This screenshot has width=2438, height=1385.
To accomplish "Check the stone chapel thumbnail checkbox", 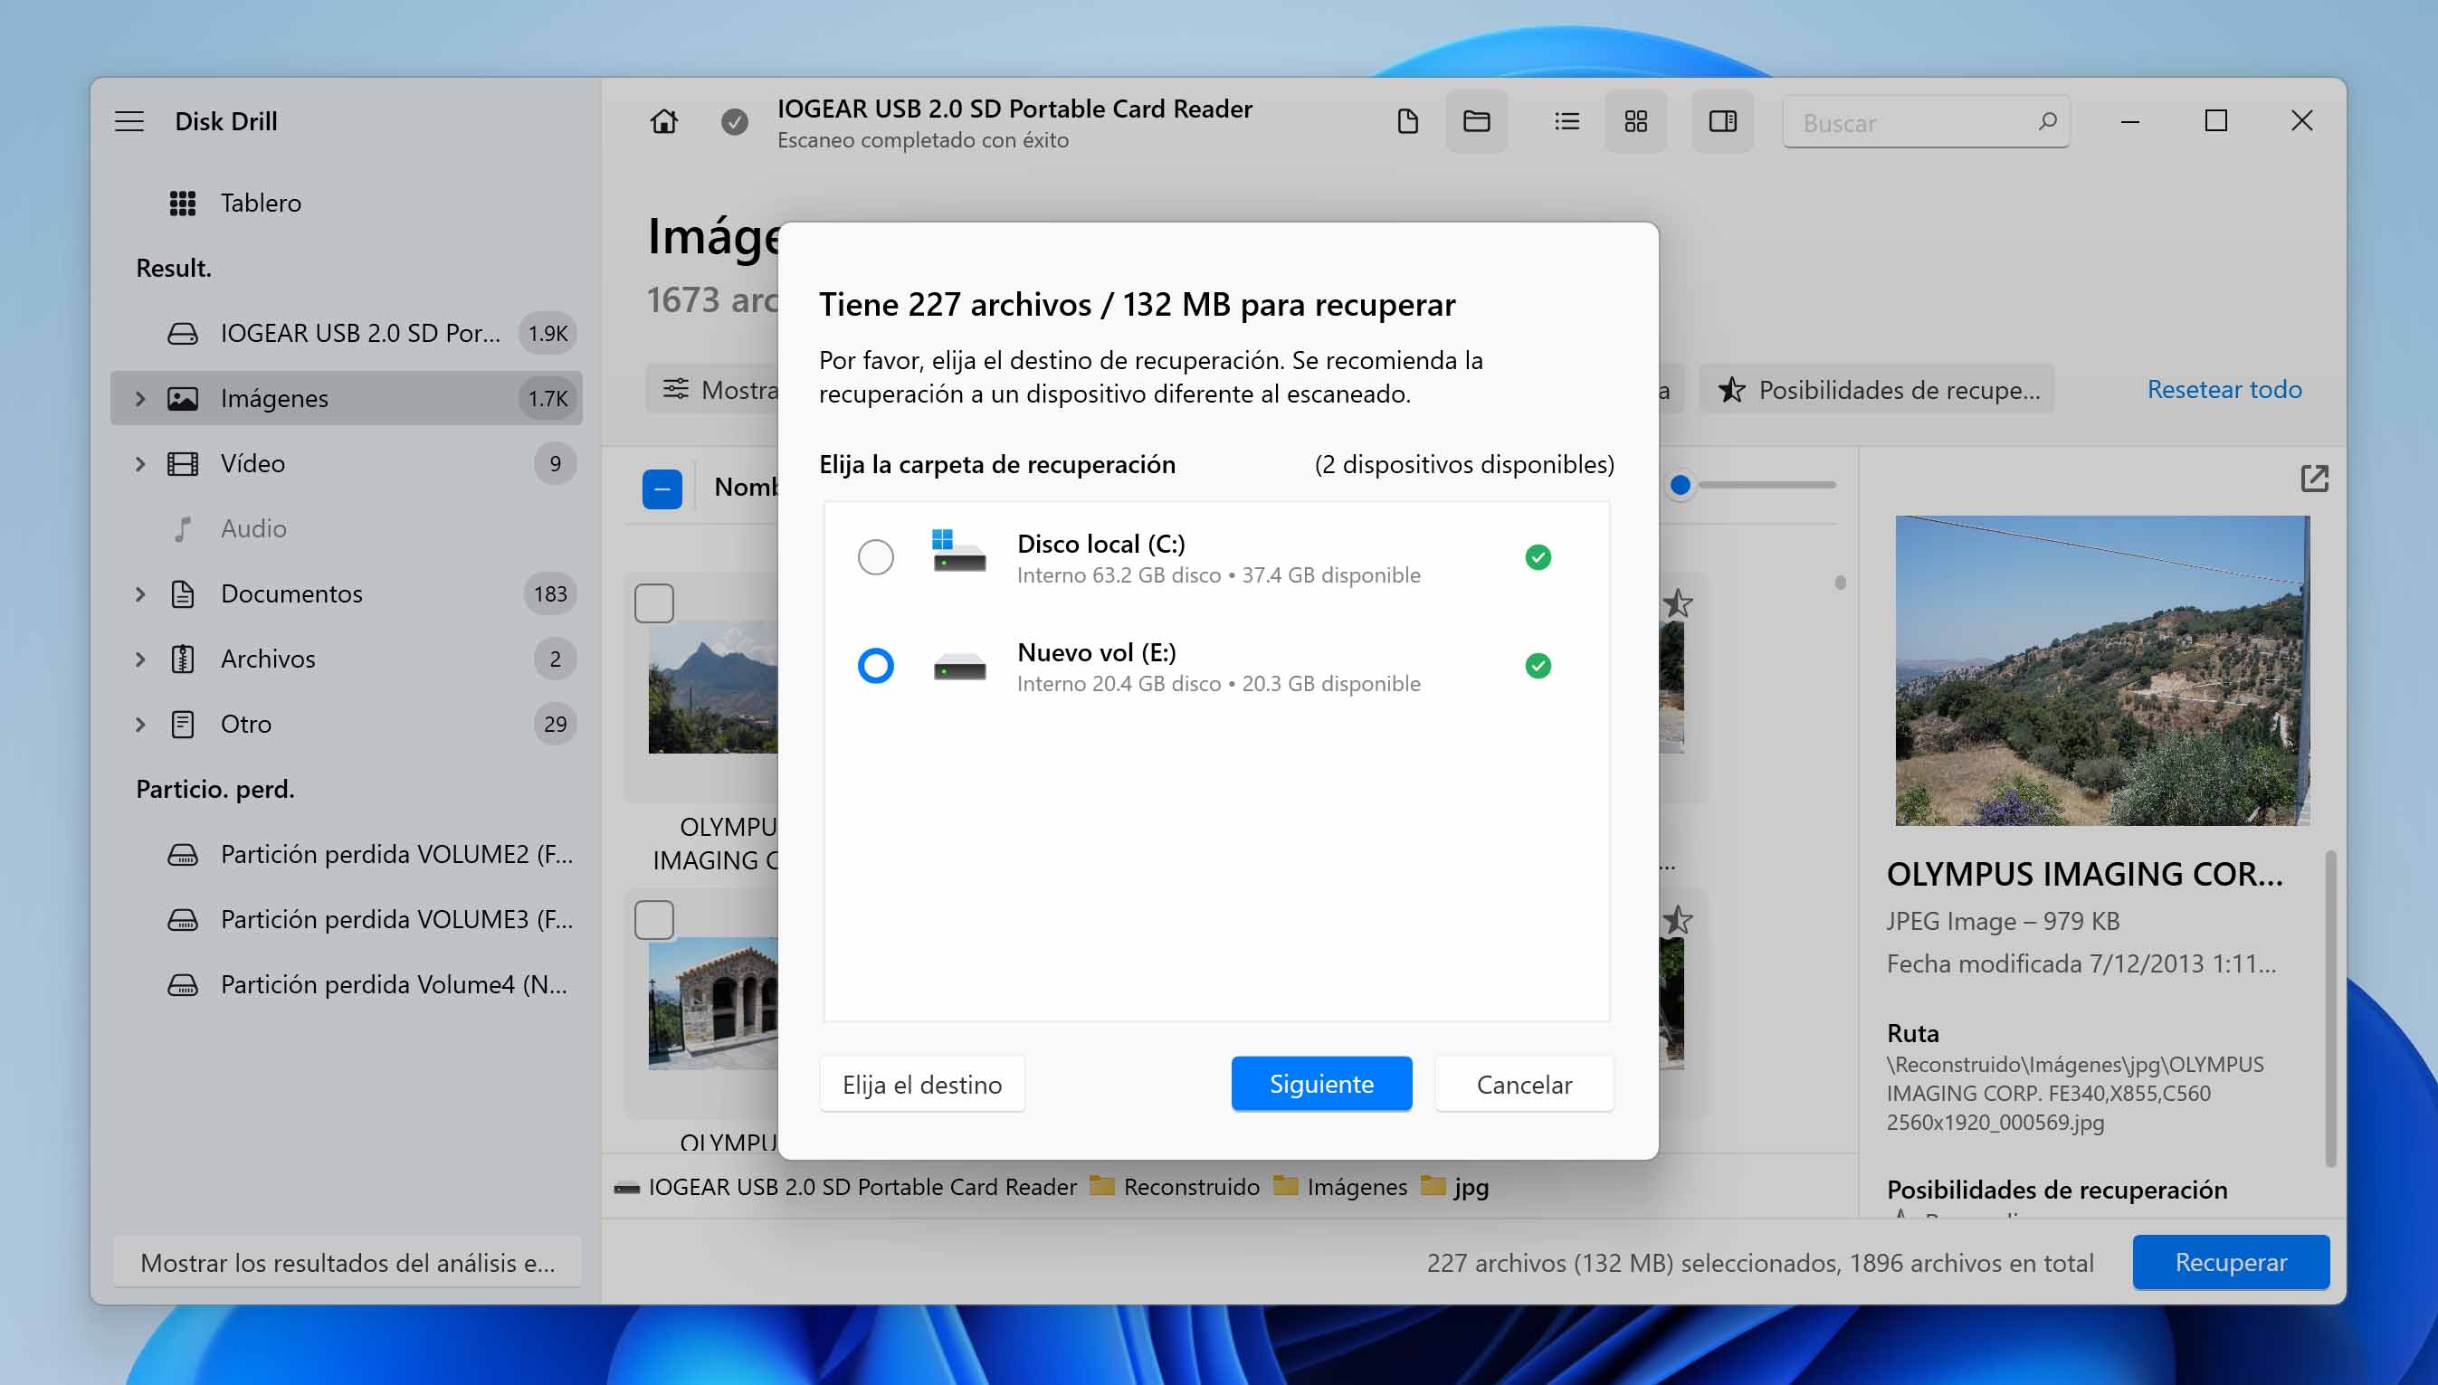I will (654, 920).
